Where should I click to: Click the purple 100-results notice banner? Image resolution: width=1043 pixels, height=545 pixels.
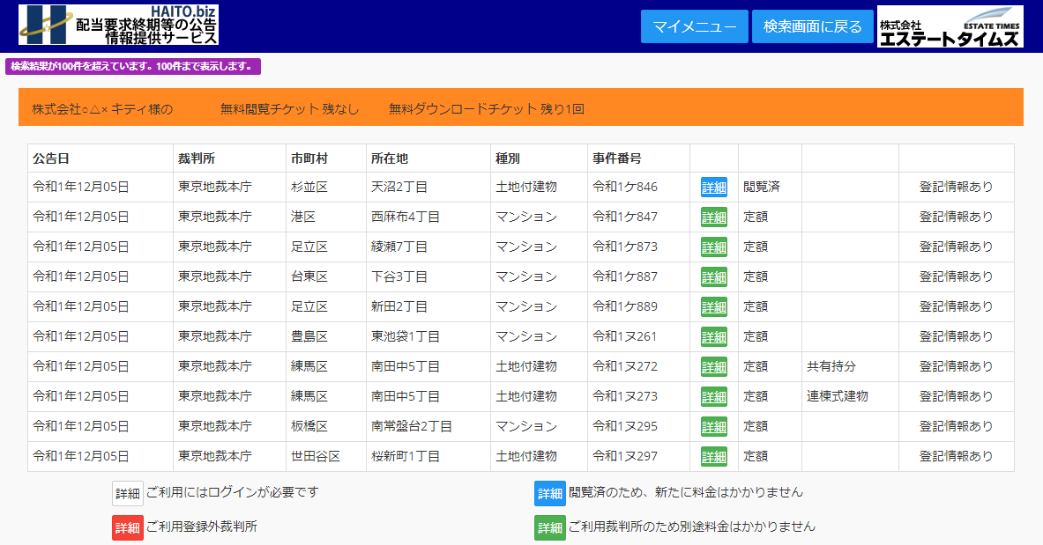coord(133,67)
